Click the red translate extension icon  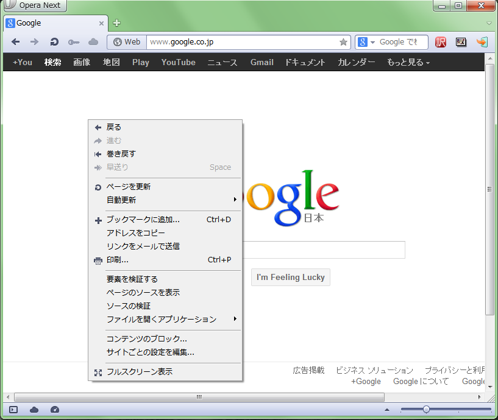[x=441, y=42]
